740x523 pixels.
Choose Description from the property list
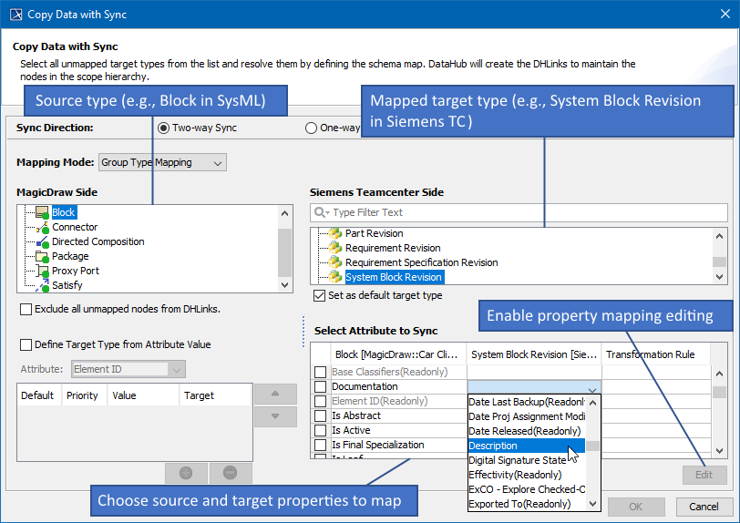click(527, 446)
